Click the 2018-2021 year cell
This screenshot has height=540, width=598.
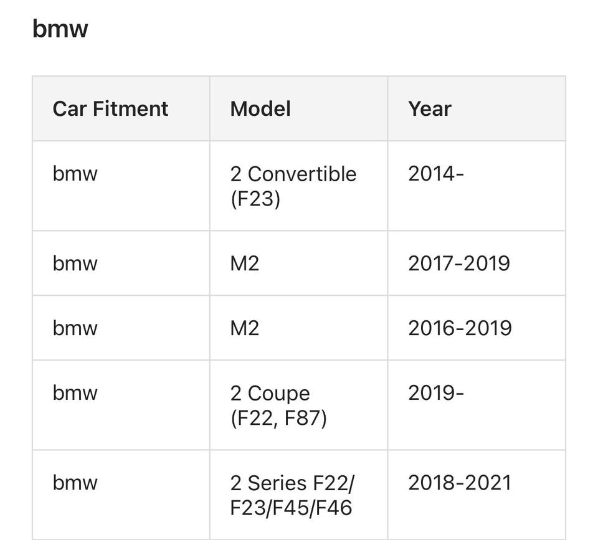click(460, 483)
